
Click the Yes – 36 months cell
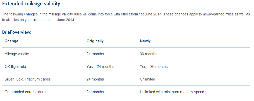click(x=154, y=67)
